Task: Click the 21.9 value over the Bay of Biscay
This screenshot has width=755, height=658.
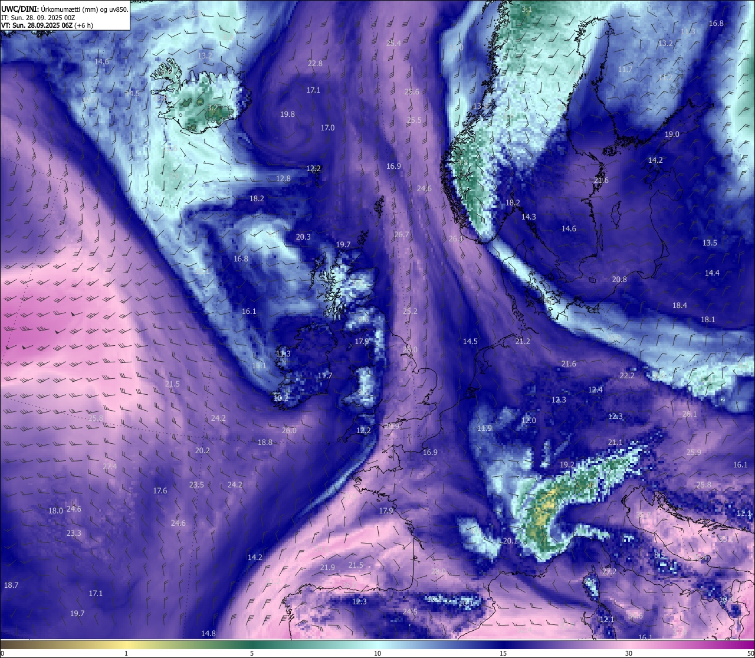Action: coord(327,568)
